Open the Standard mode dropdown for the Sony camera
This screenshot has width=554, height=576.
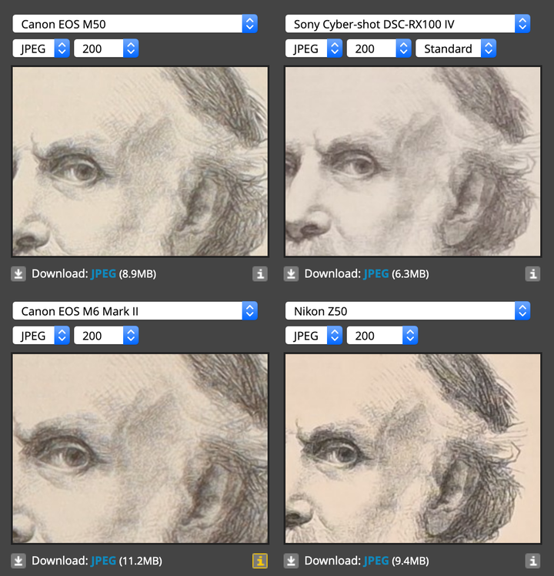tap(456, 49)
